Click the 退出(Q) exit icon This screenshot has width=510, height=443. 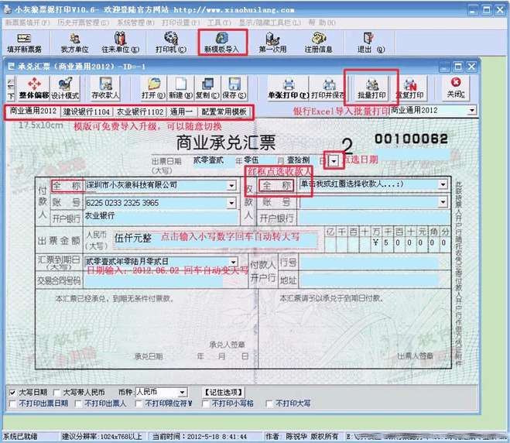[371, 43]
